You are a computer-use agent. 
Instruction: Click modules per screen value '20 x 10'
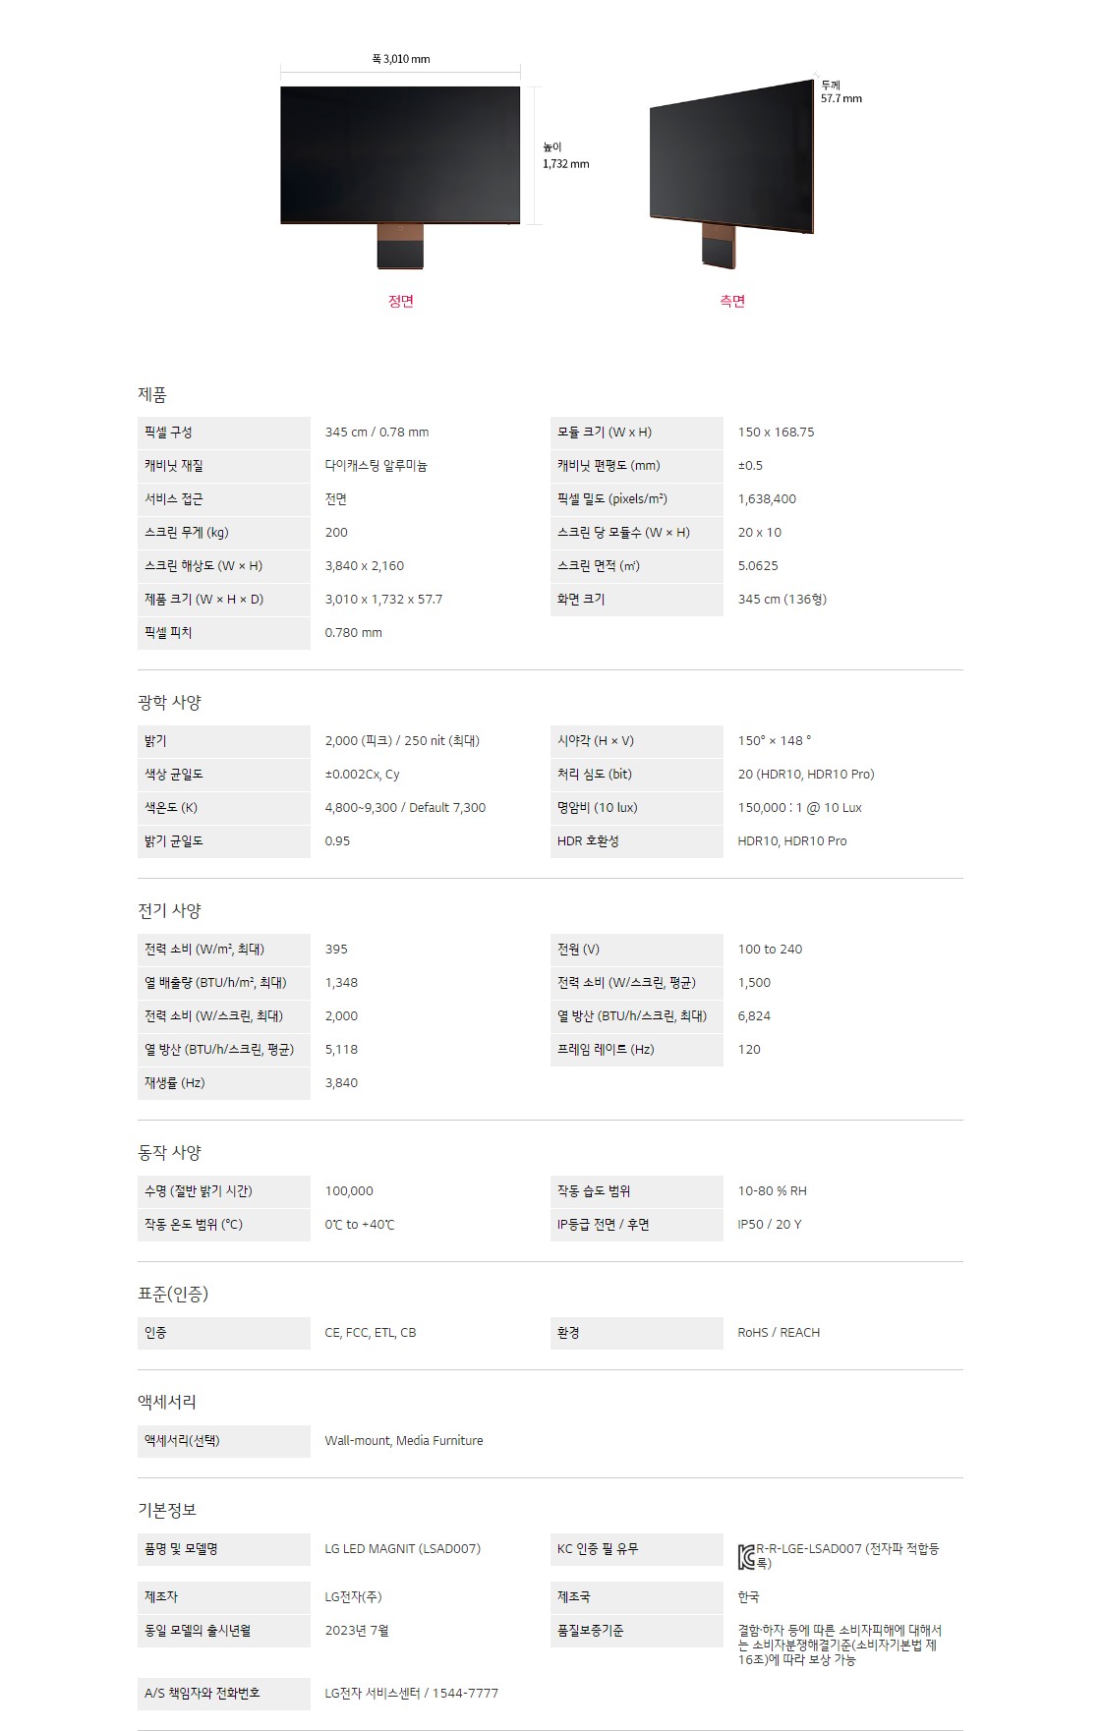pyautogui.click(x=760, y=533)
